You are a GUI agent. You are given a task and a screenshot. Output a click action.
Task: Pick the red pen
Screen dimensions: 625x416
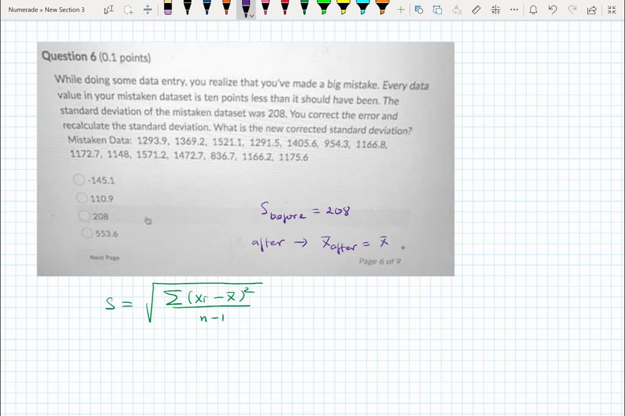[285, 7]
